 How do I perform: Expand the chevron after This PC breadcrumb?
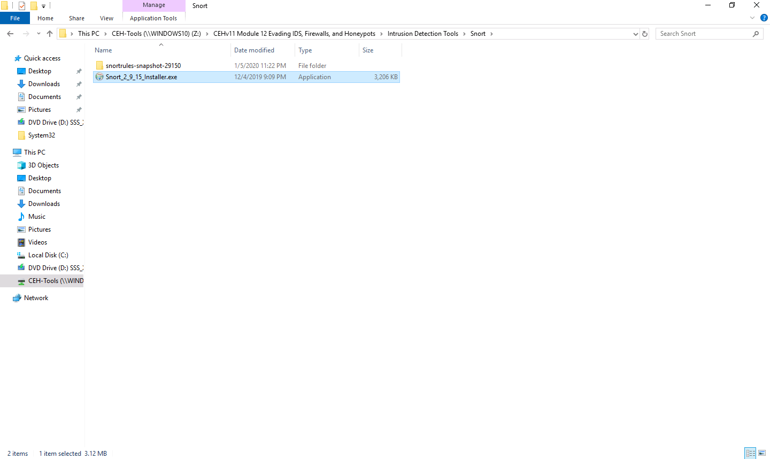(105, 34)
